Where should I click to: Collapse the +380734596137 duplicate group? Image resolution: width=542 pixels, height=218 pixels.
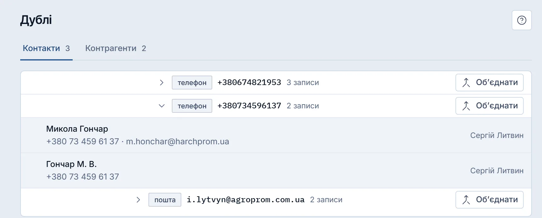[161, 106]
